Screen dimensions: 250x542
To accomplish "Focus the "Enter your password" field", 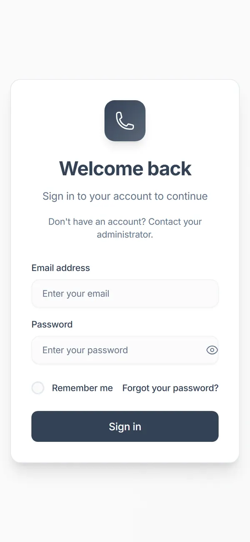I will tap(125, 350).
